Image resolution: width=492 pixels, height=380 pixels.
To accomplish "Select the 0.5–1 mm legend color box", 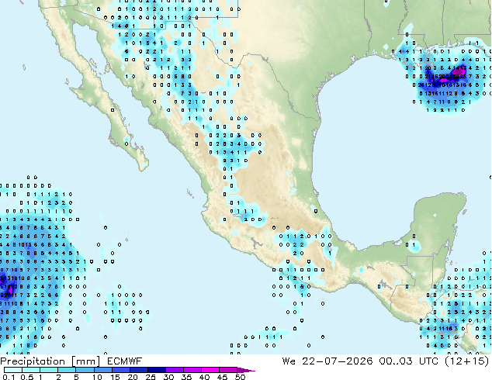I will click(31, 370).
